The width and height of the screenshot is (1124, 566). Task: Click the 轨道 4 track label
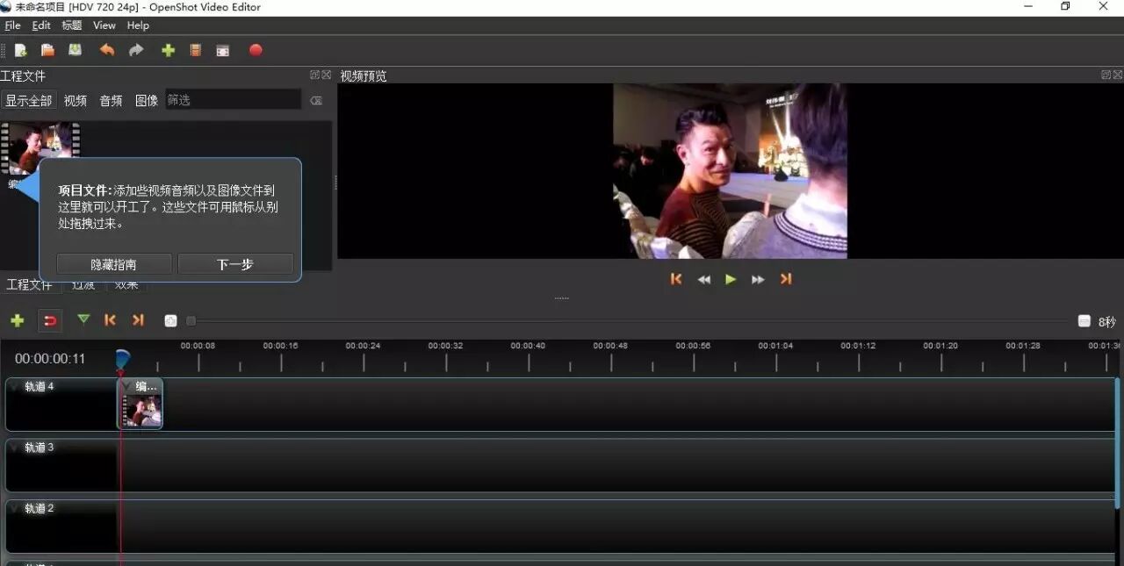pos(40,387)
